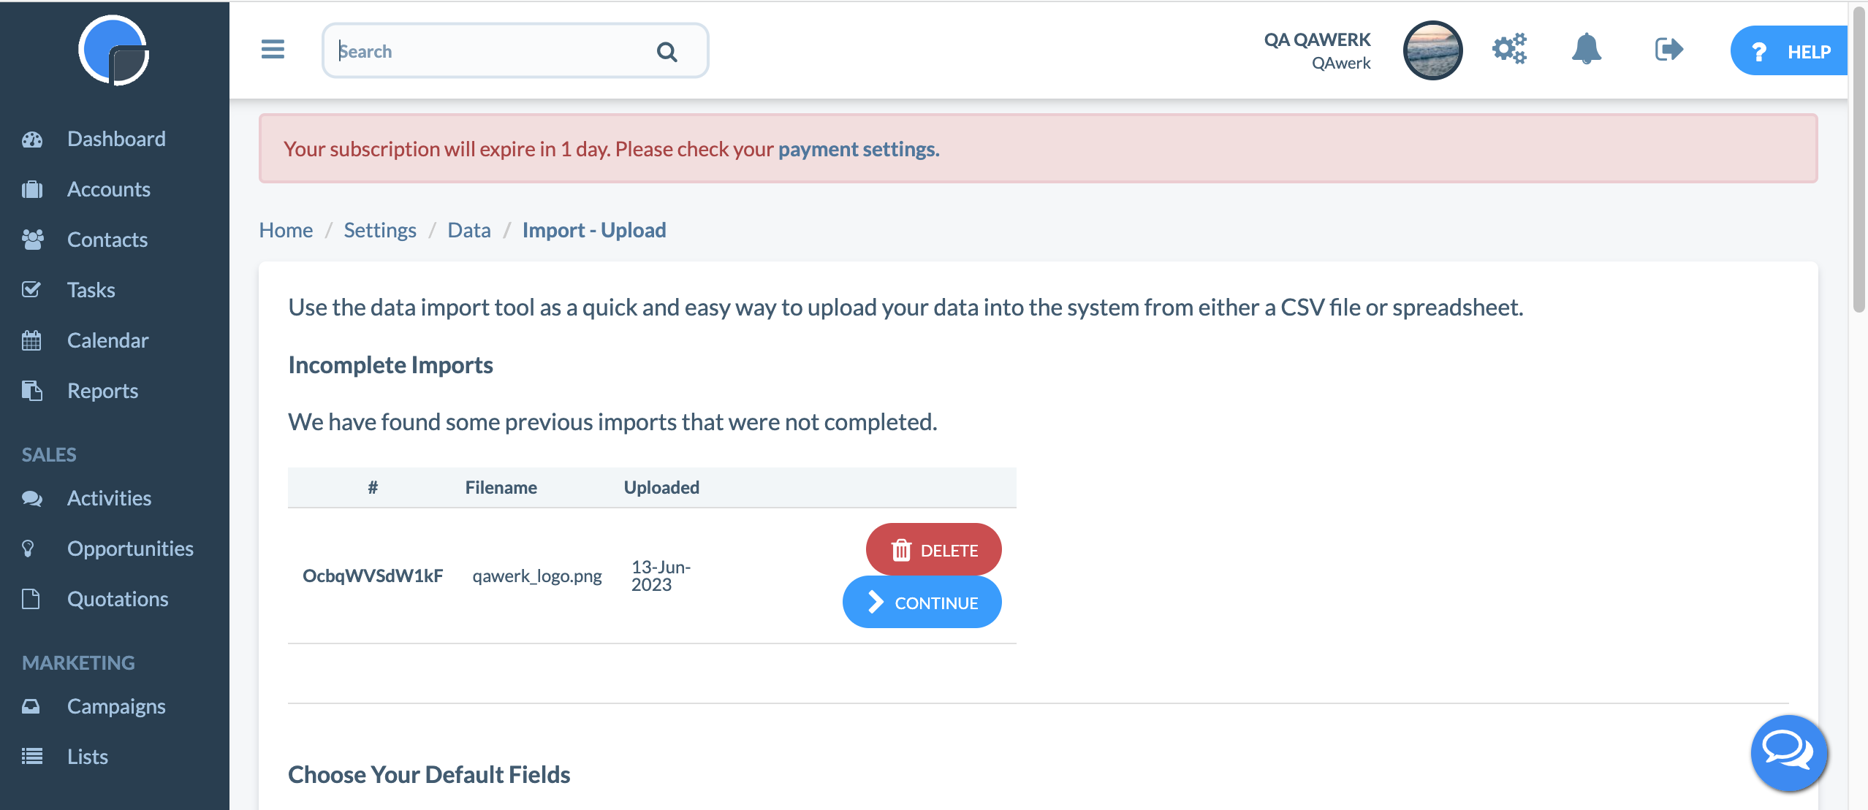Screen dimensions: 1868x810
Task: Toggle the user profile picture
Action: (x=1431, y=50)
